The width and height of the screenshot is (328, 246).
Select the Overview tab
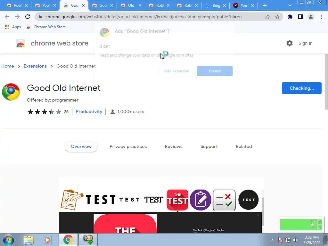81,146
